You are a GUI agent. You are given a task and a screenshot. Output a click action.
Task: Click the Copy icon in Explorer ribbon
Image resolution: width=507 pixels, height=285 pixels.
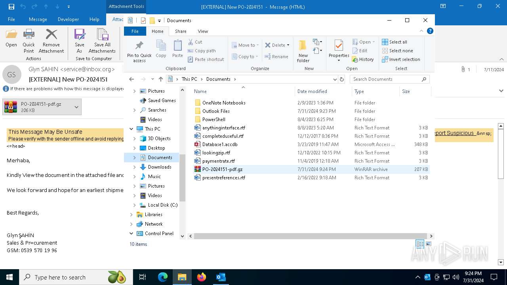point(161,46)
